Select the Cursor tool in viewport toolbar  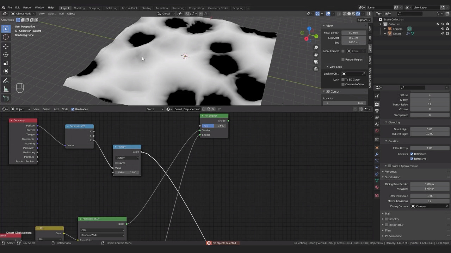6,37
